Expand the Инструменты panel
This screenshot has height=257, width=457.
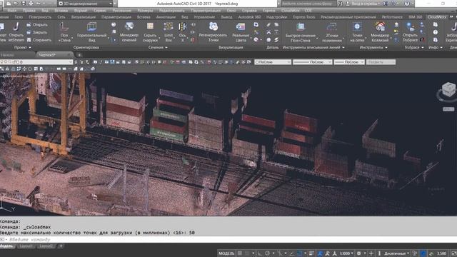click(373, 47)
